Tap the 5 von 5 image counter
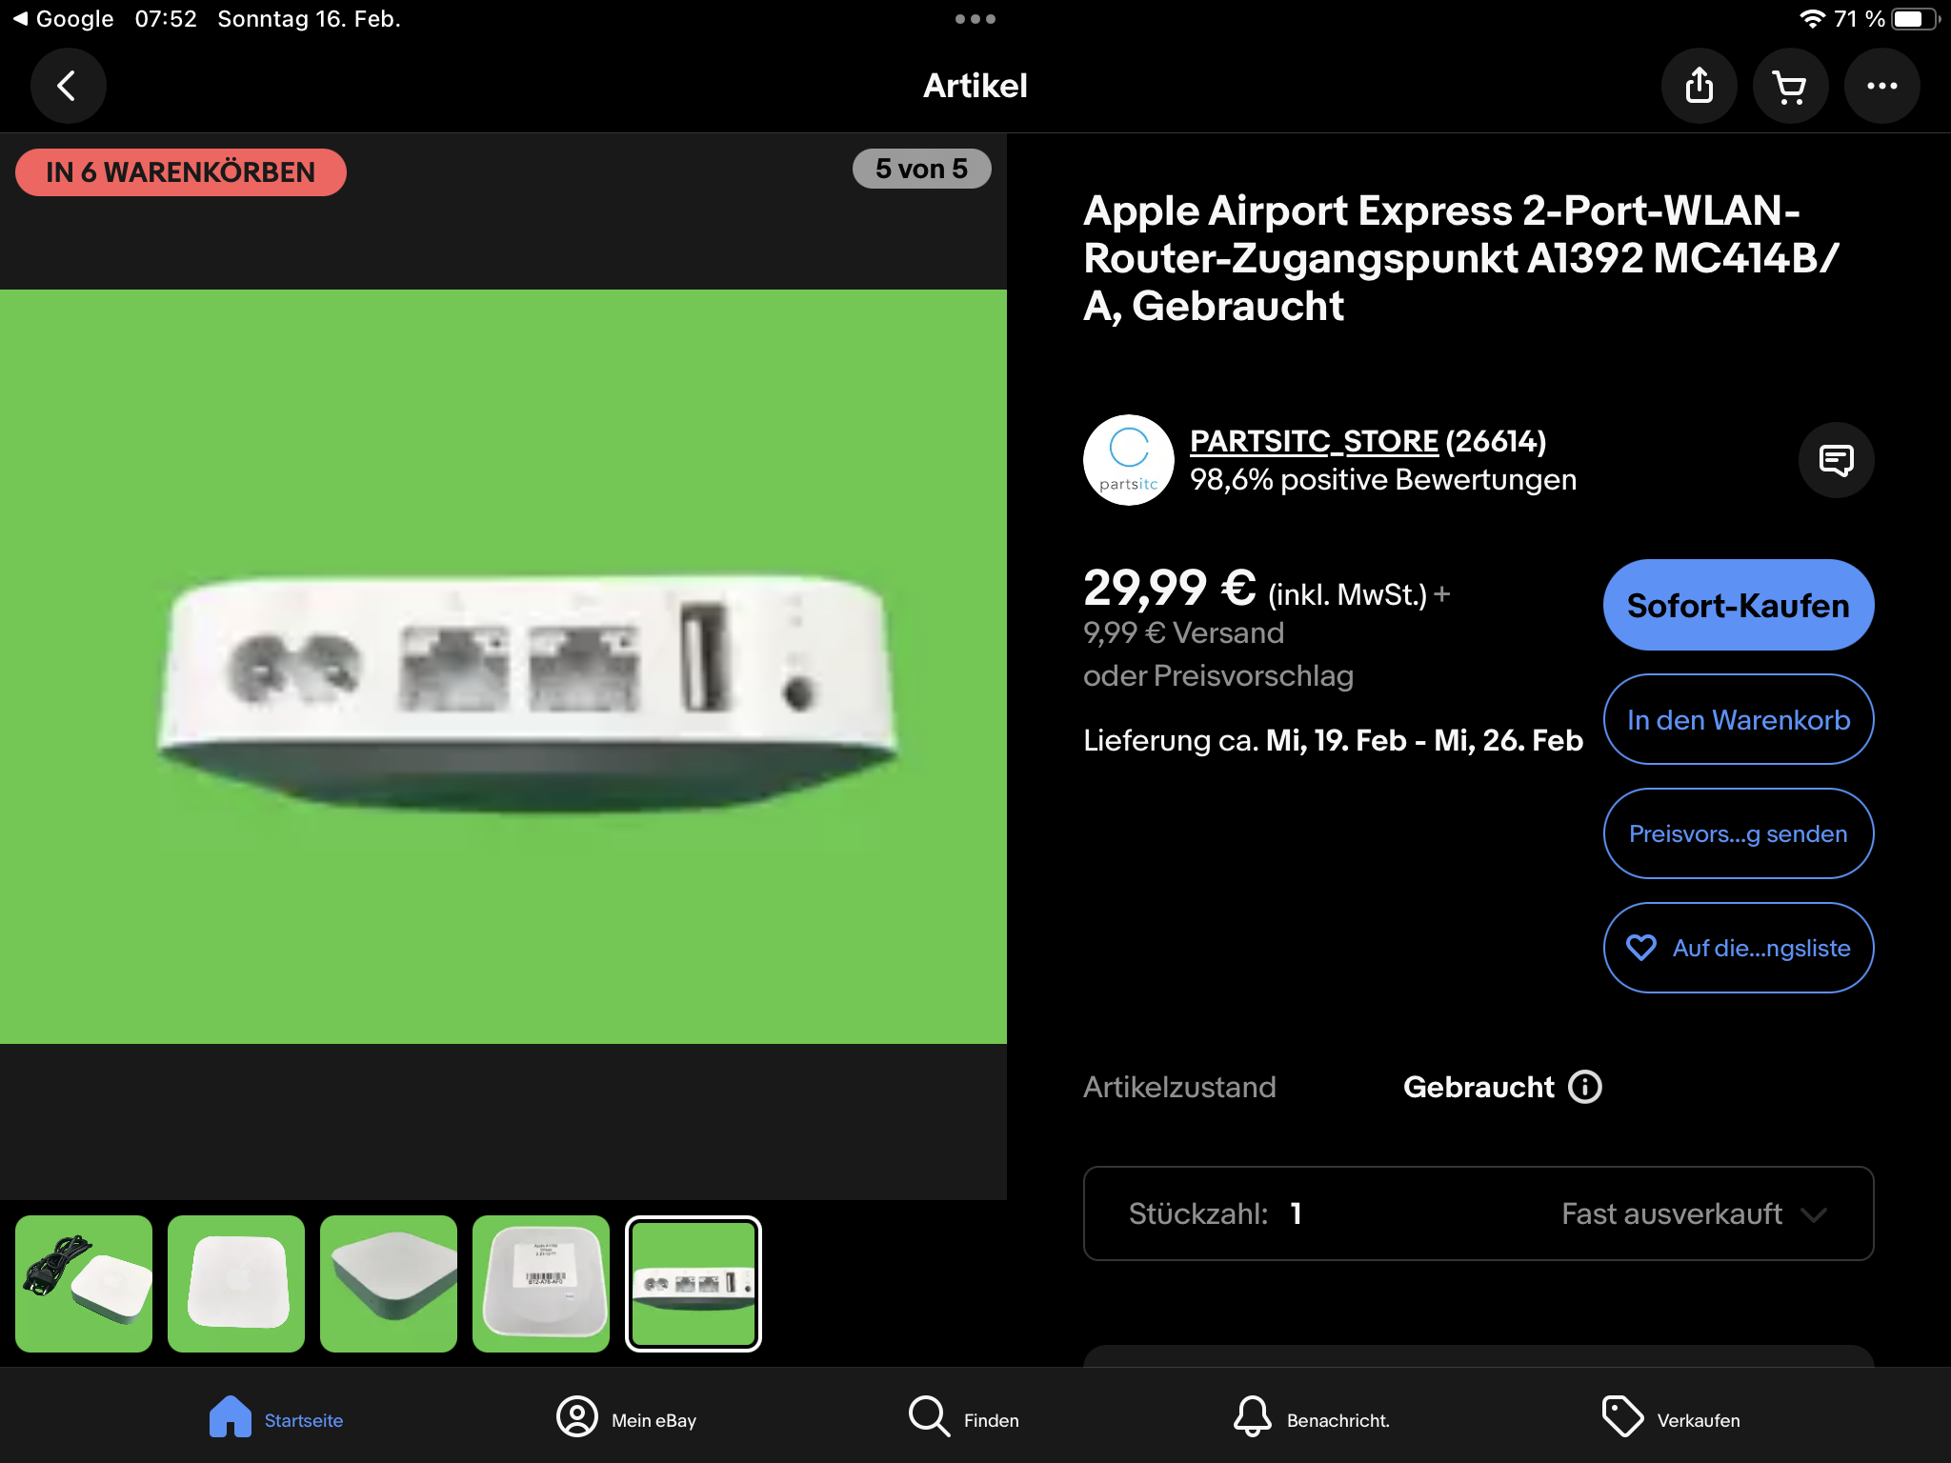Image resolution: width=1951 pixels, height=1463 pixels. [921, 169]
